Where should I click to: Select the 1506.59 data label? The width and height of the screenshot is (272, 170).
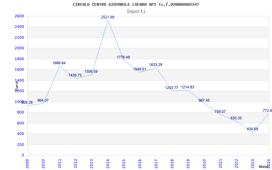[91, 71]
